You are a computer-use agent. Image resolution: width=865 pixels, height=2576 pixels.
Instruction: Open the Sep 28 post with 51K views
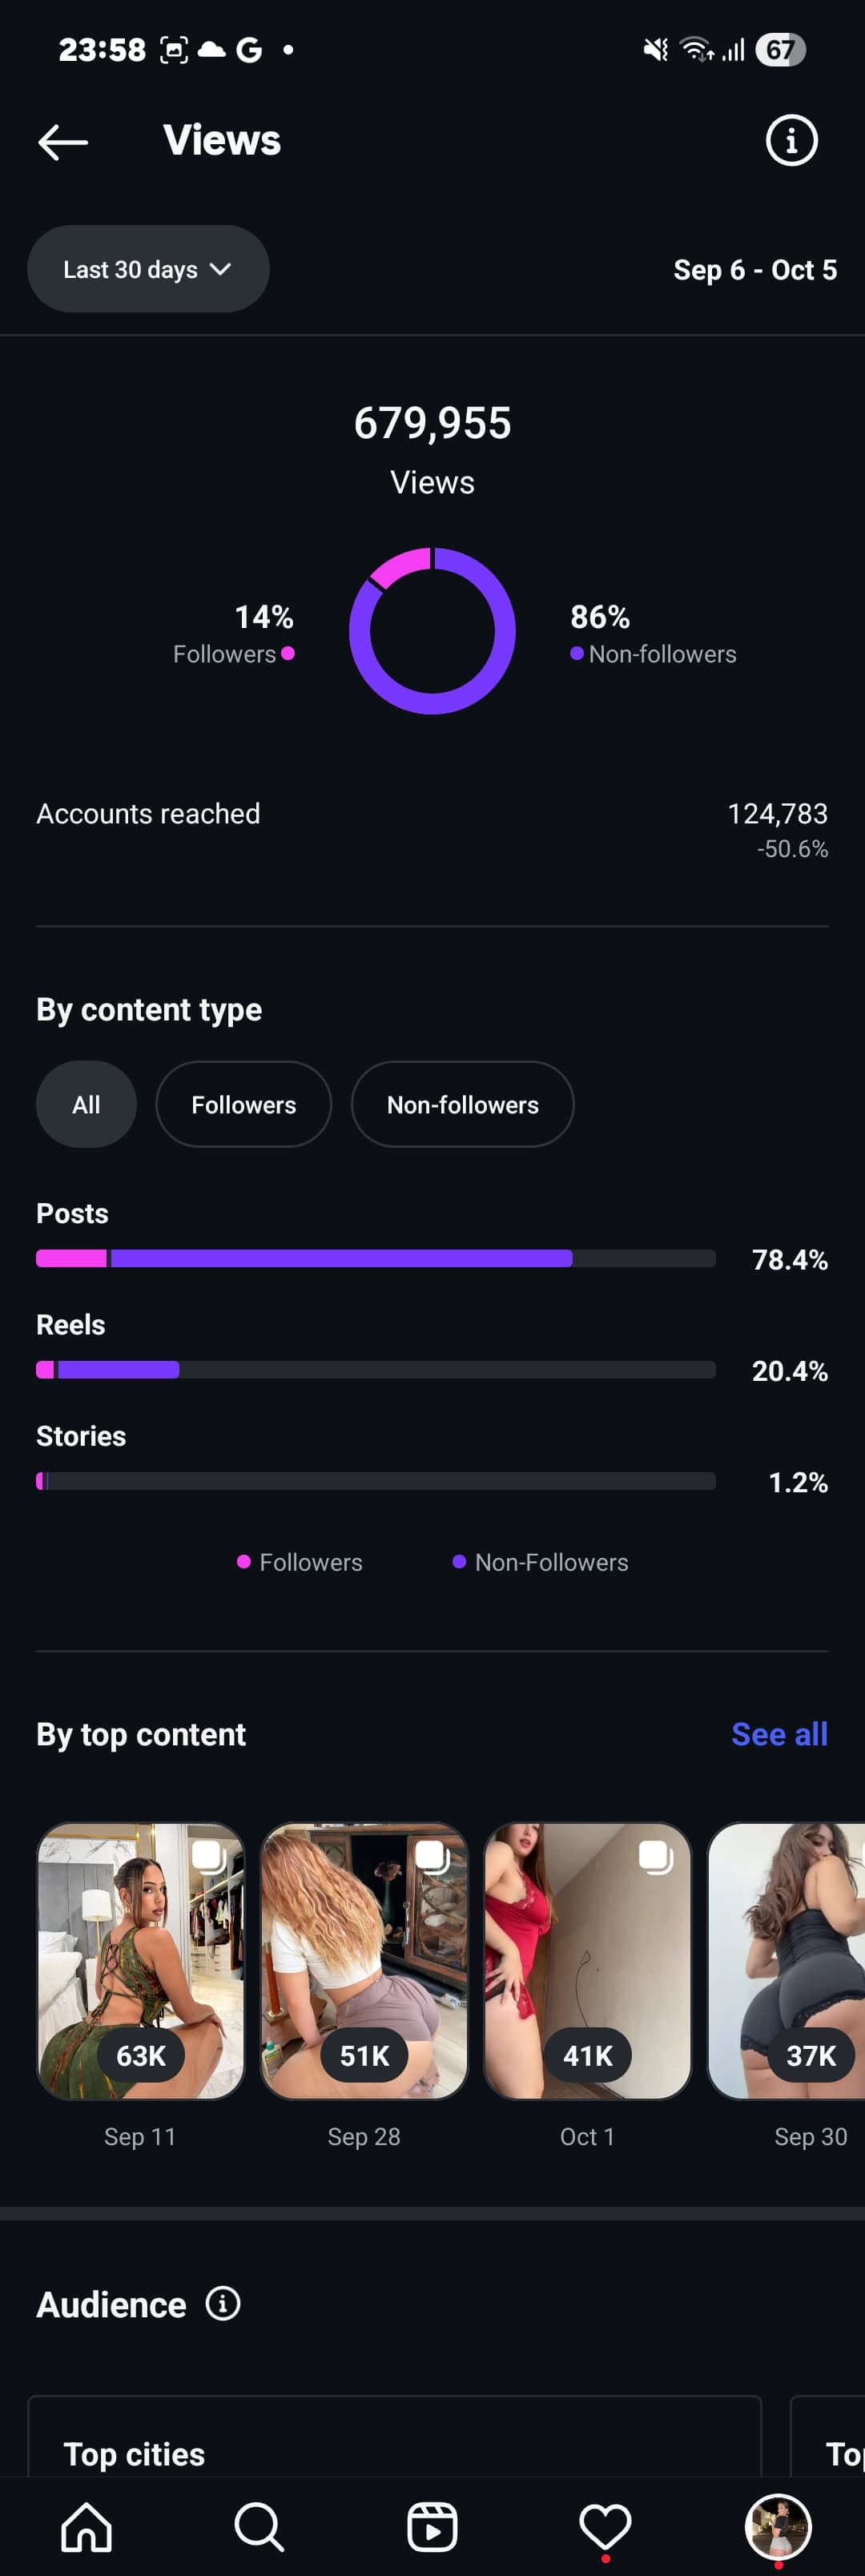click(364, 1961)
